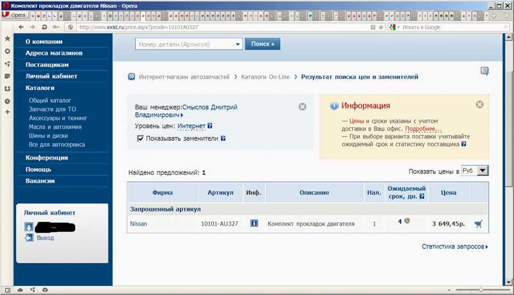Viewport: 514px width, 295px height.
Task: Open the History clock panel in sidebar
Action: coord(7,102)
